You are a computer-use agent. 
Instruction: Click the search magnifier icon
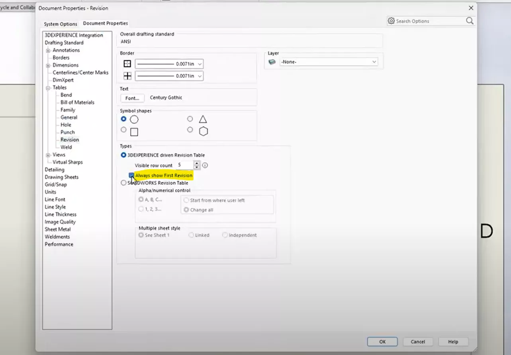click(470, 21)
